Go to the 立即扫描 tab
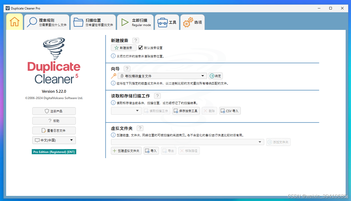351x201 pixels. (135, 22)
